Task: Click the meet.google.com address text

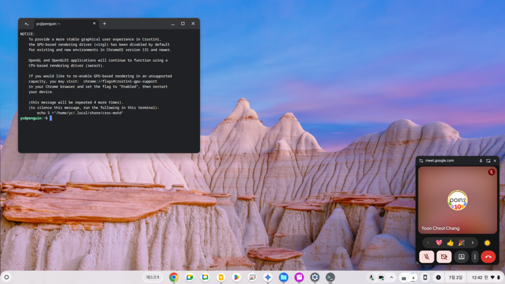Action: click(439, 160)
